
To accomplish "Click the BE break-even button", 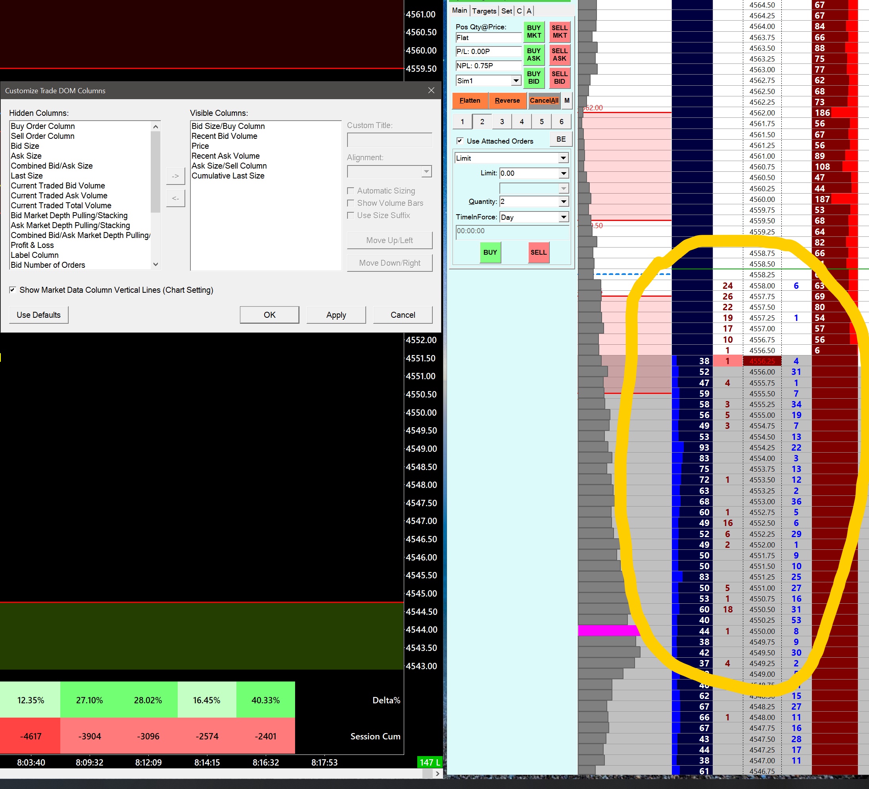I will point(561,139).
